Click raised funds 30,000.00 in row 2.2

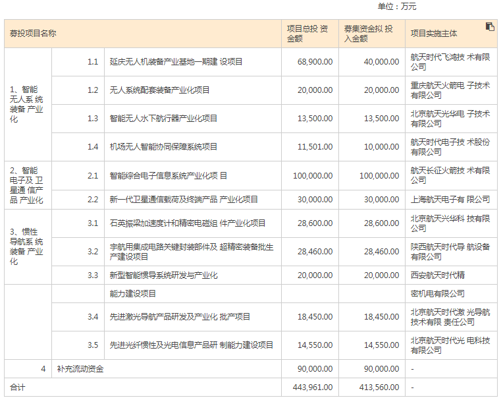(381, 200)
